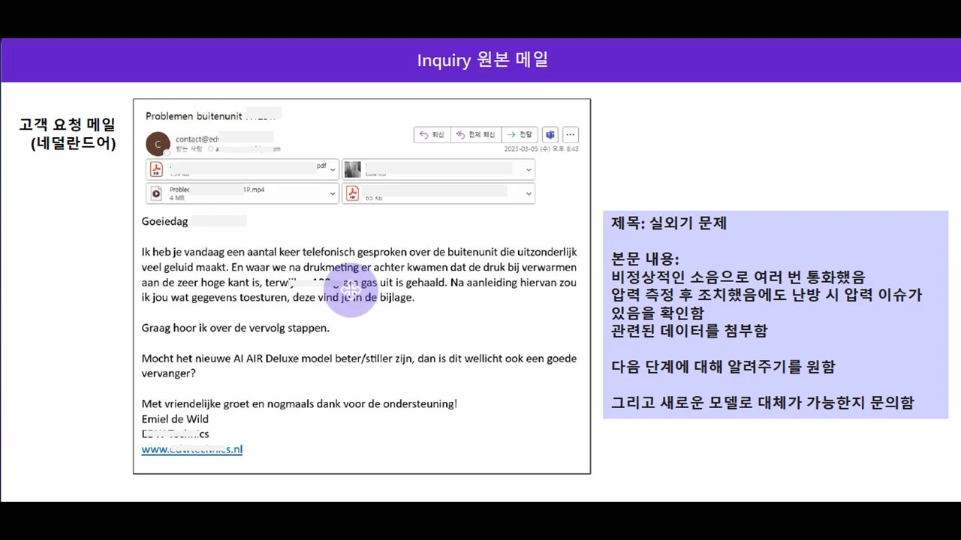Click the double-arrow icon in 전체 회신

(459, 134)
